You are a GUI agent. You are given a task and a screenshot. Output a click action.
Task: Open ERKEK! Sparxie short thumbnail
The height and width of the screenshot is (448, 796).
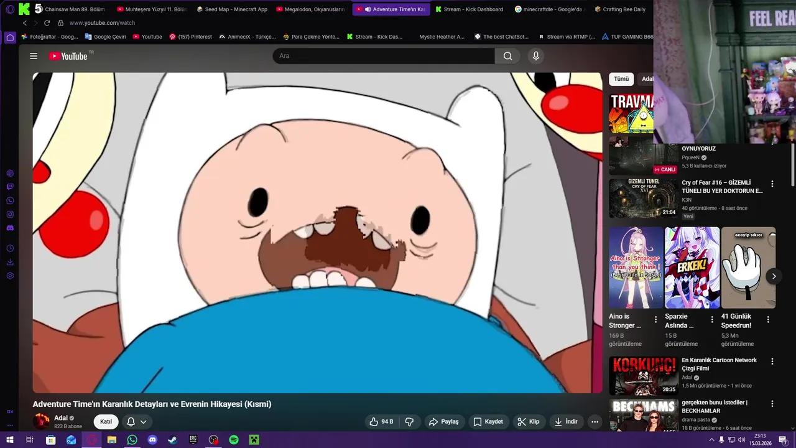click(x=692, y=268)
